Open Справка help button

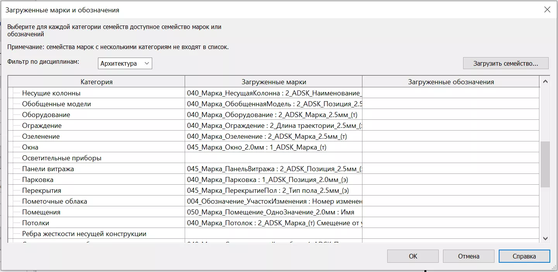(x=524, y=256)
